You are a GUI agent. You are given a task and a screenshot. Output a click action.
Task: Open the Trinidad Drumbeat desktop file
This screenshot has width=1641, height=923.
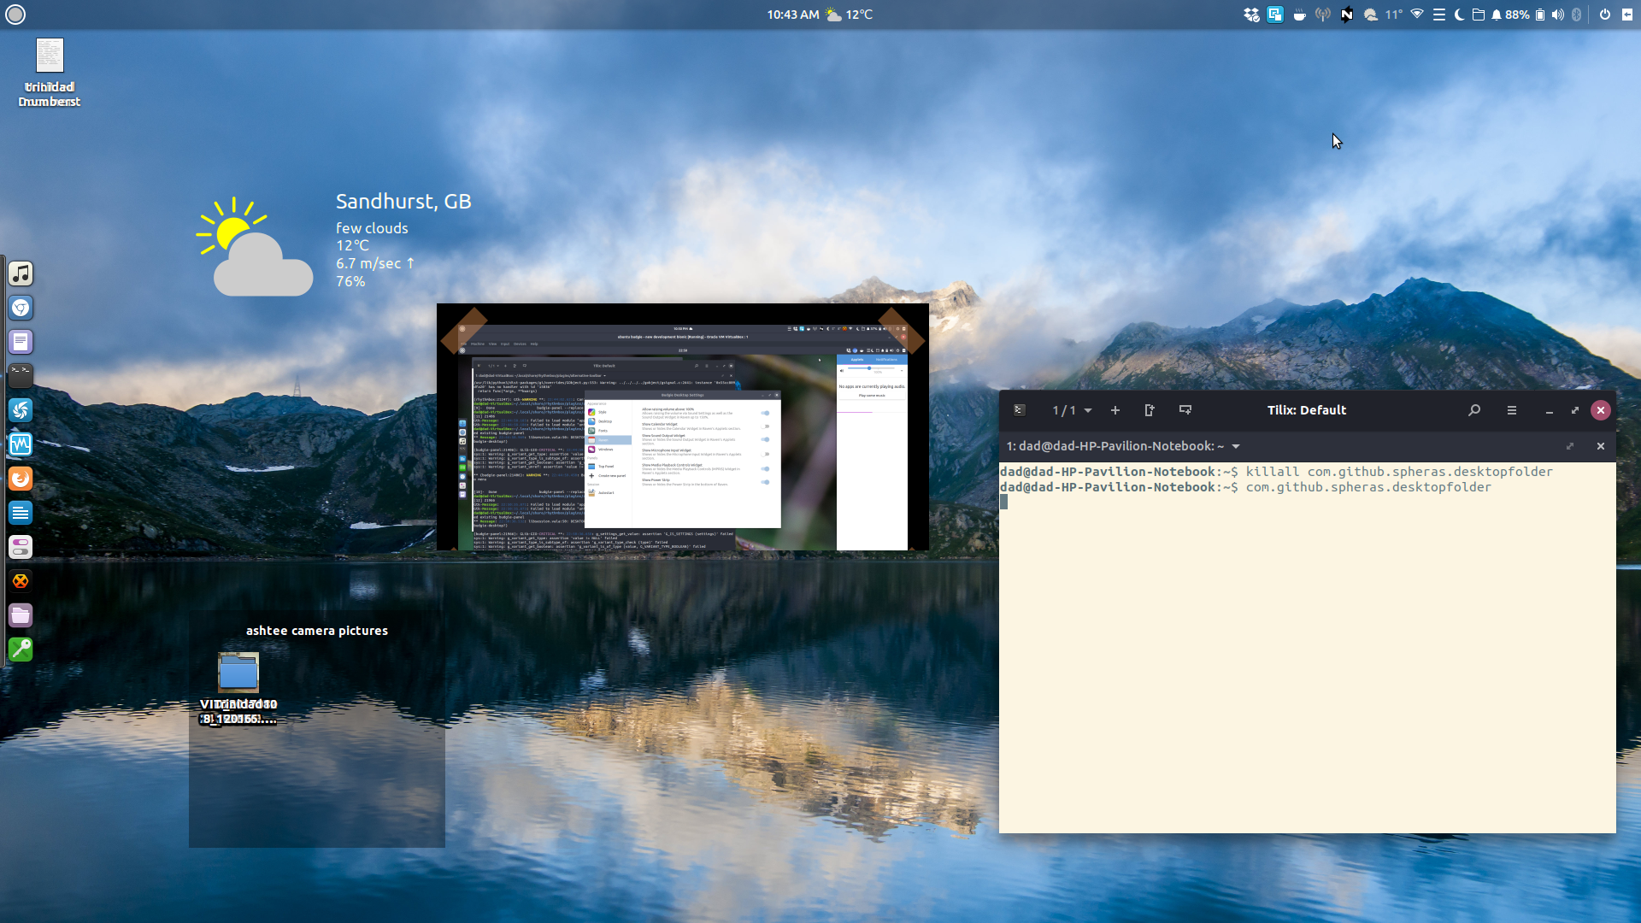pos(50,73)
